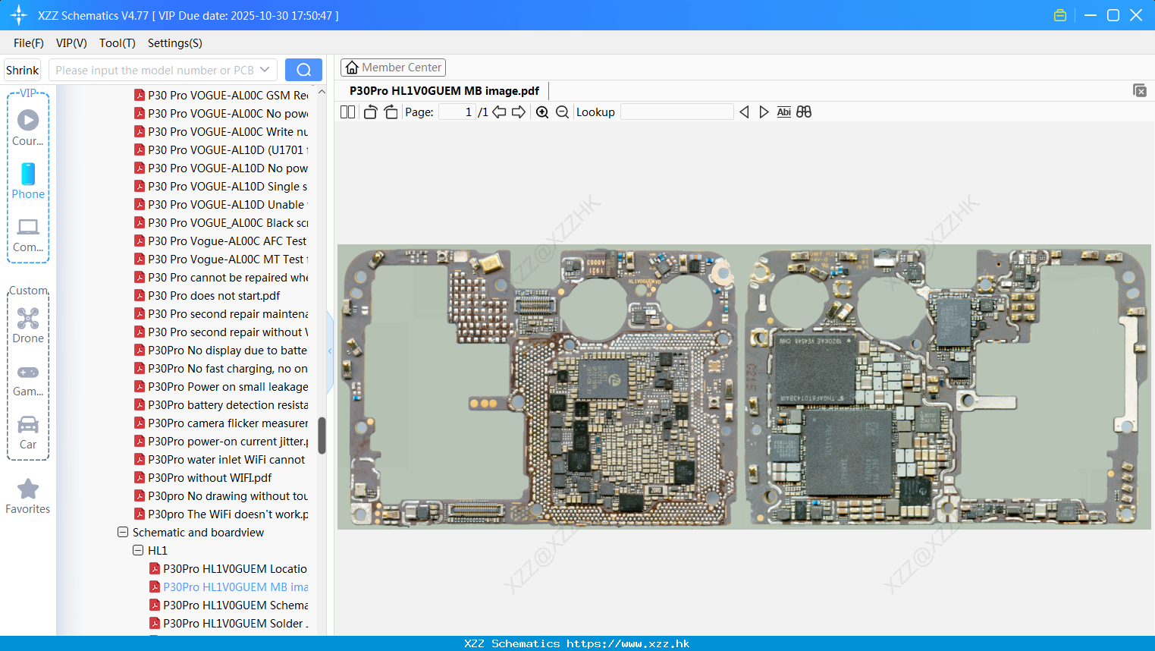Open P30 Pro VOGUE-AL00C GSM file
The height and width of the screenshot is (651, 1155).
pos(221,96)
